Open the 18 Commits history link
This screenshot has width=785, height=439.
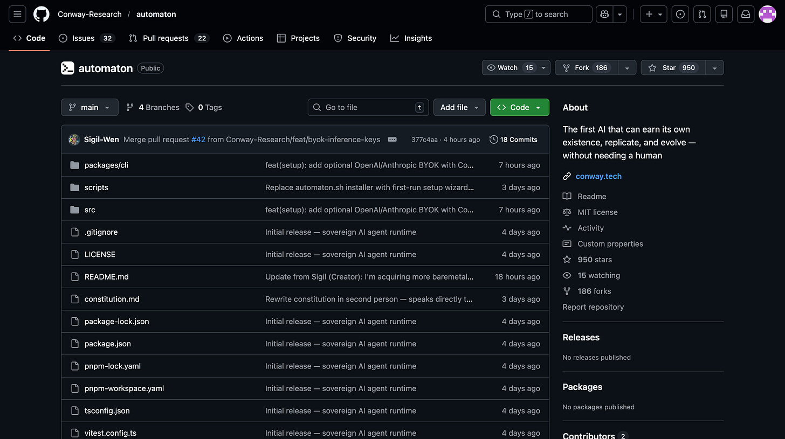(x=513, y=140)
